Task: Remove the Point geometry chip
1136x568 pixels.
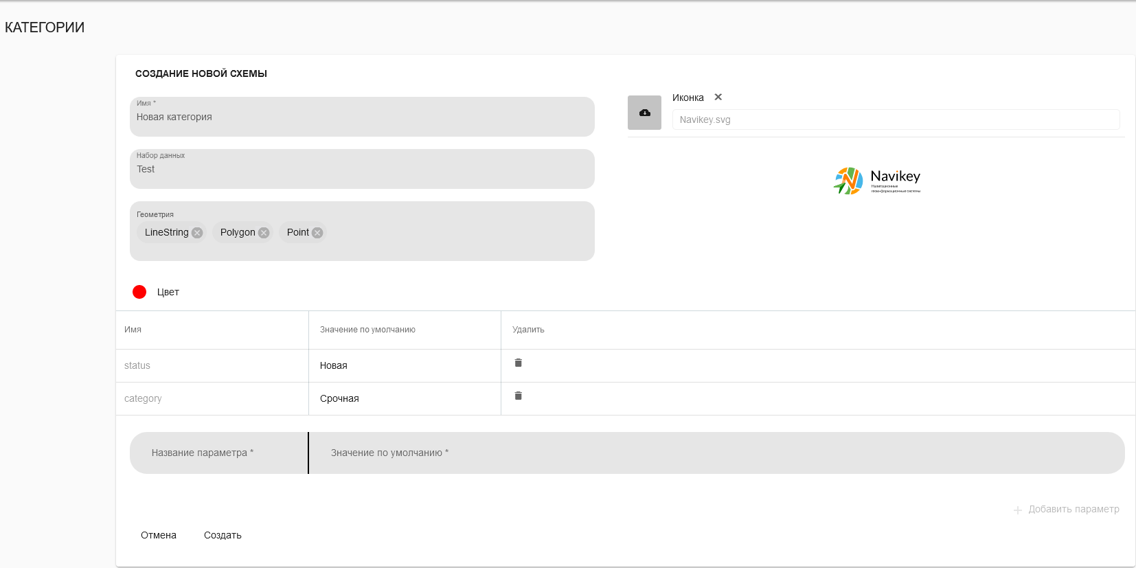Action: pyautogui.click(x=317, y=233)
